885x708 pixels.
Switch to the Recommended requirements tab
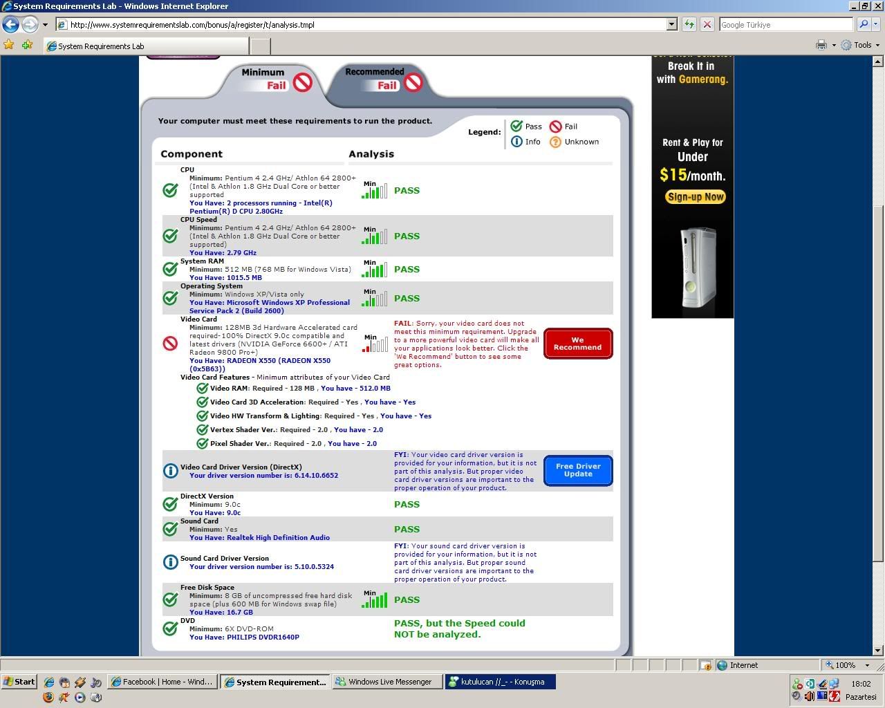(382, 79)
